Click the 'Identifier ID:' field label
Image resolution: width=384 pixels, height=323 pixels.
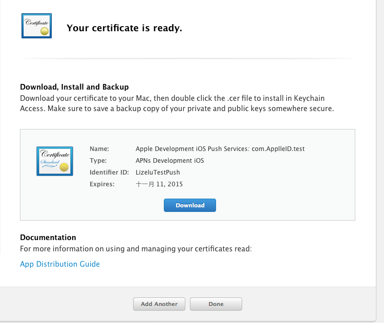(109, 173)
